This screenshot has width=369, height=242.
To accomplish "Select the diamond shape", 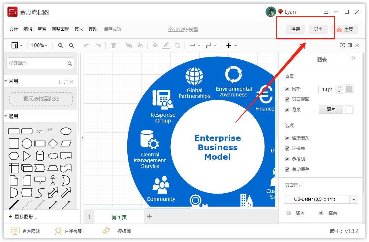I will click(x=53, y=143).
